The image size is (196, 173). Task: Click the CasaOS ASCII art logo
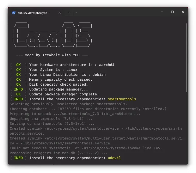52,34
